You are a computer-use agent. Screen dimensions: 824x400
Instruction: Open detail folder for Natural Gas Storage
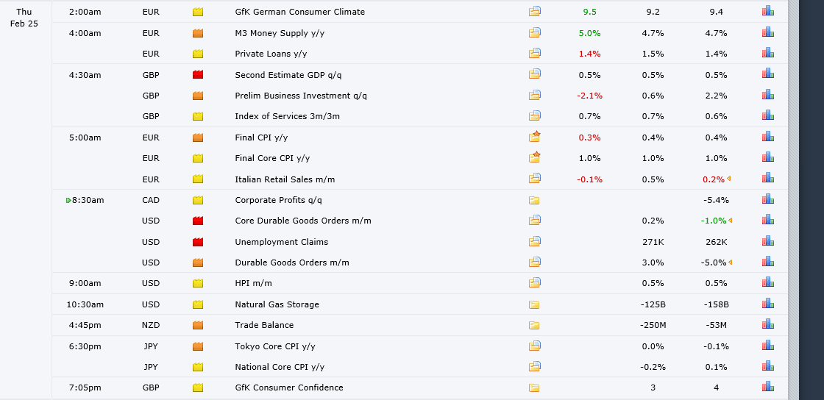(x=535, y=304)
